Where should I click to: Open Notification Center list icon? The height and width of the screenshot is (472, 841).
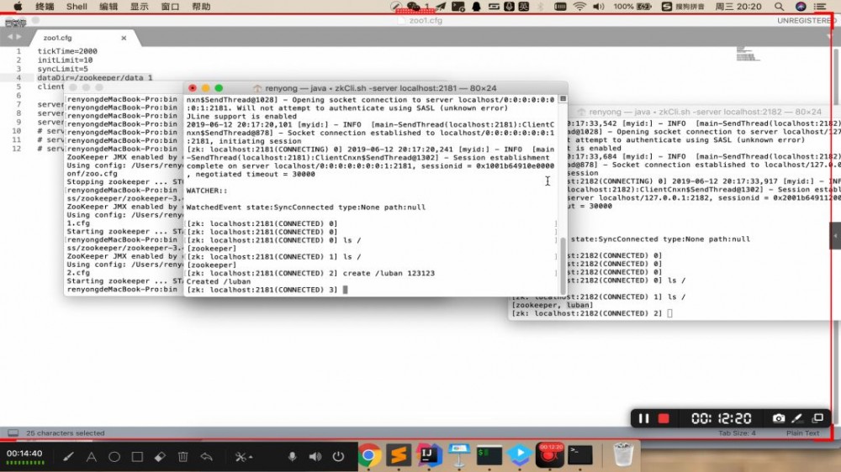click(x=820, y=7)
